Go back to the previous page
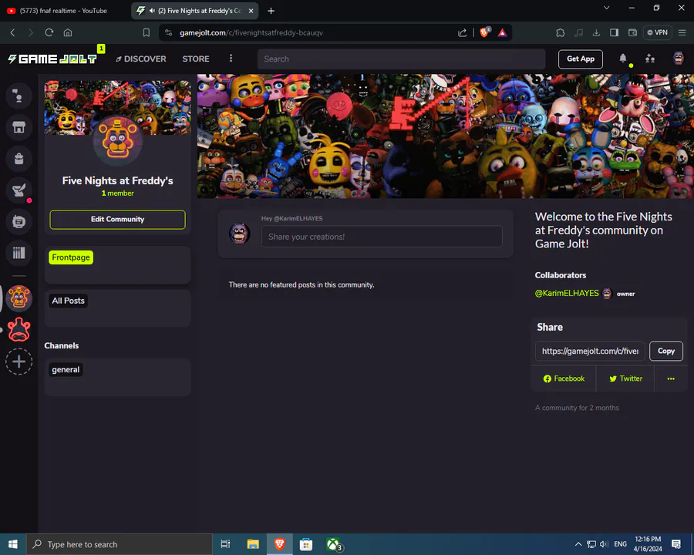The height and width of the screenshot is (555, 694). pyautogui.click(x=12, y=32)
